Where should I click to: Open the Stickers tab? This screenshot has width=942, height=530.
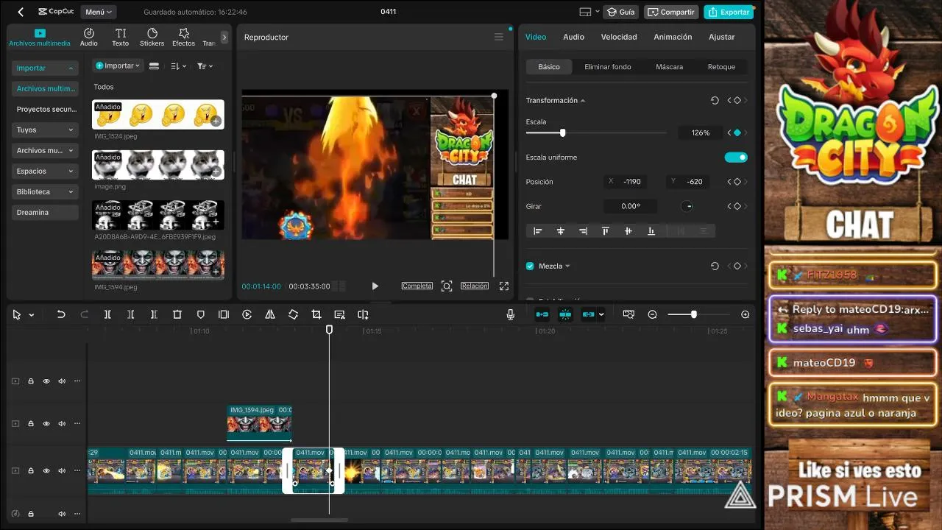[x=152, y=38]
